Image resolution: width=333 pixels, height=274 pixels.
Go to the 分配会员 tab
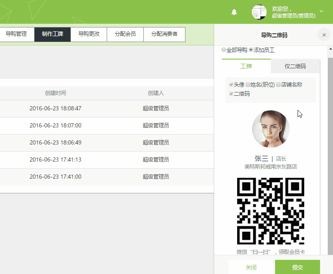(x=125, y=34)
